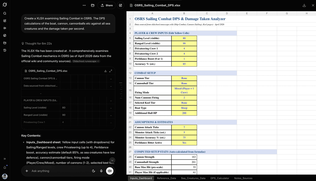Viewport: 316px width, 181px height.
Task: Open the projects icon in the sidebar
Action: 5,43
